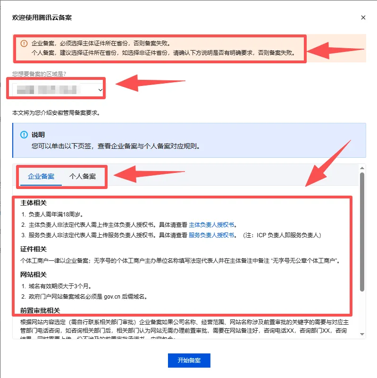377x378 pixels.
Task: Click the 说明 title in the blue box
Action: point(38,135)
